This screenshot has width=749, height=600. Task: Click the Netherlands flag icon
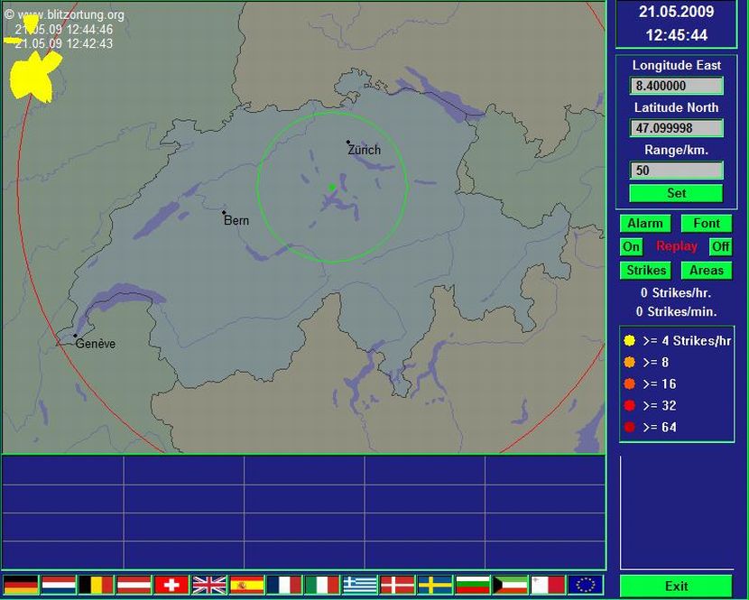click(59, 585)
